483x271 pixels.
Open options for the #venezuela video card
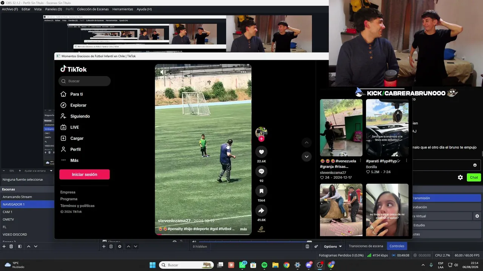click(x=360, y=161)
